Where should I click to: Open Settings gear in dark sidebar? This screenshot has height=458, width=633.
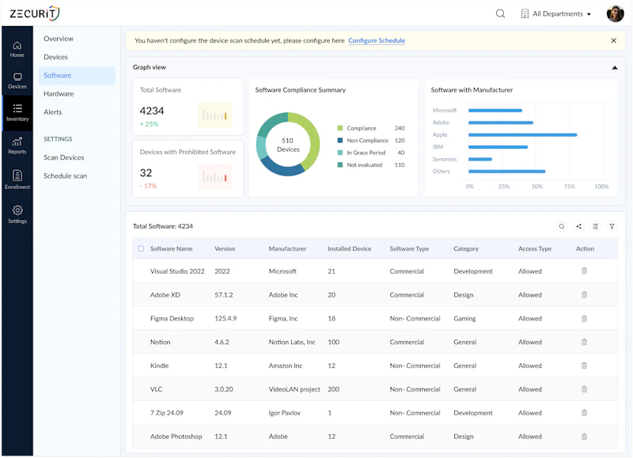[x=17, y=214]
